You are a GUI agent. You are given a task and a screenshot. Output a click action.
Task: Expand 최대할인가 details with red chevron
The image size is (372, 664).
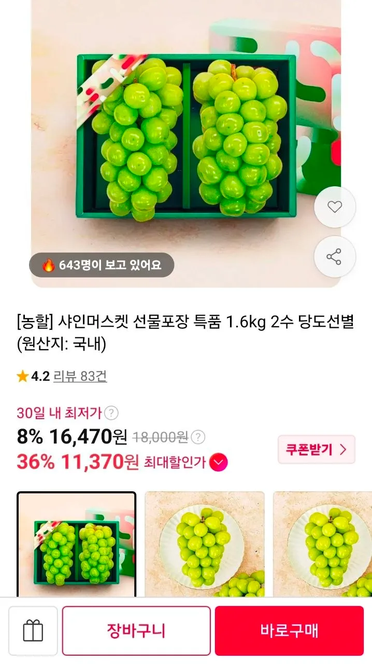(219, 462)
